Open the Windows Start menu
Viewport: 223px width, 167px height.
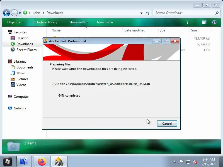coord(8,162)
